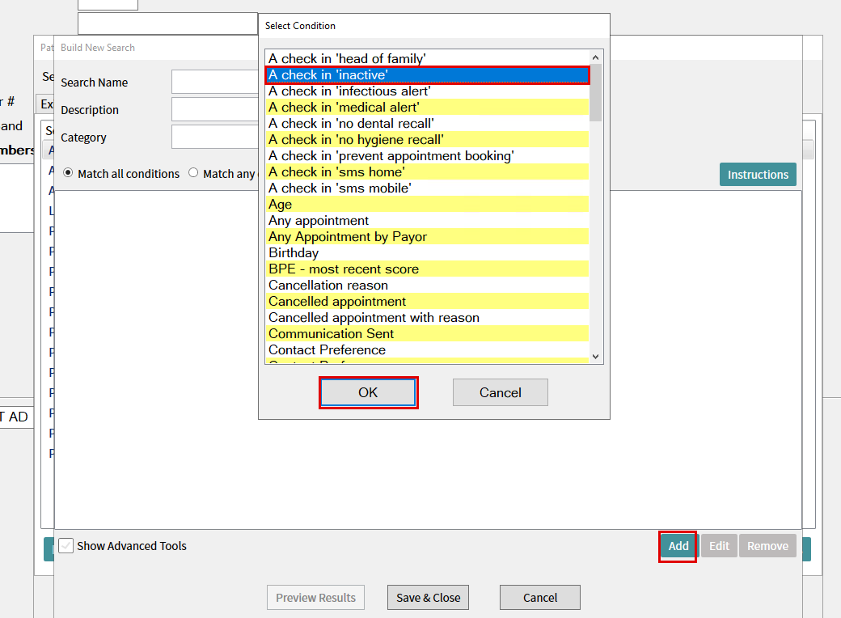
Task: Select "A check in 'medical alert'" condition
Action: coord(428,108)
